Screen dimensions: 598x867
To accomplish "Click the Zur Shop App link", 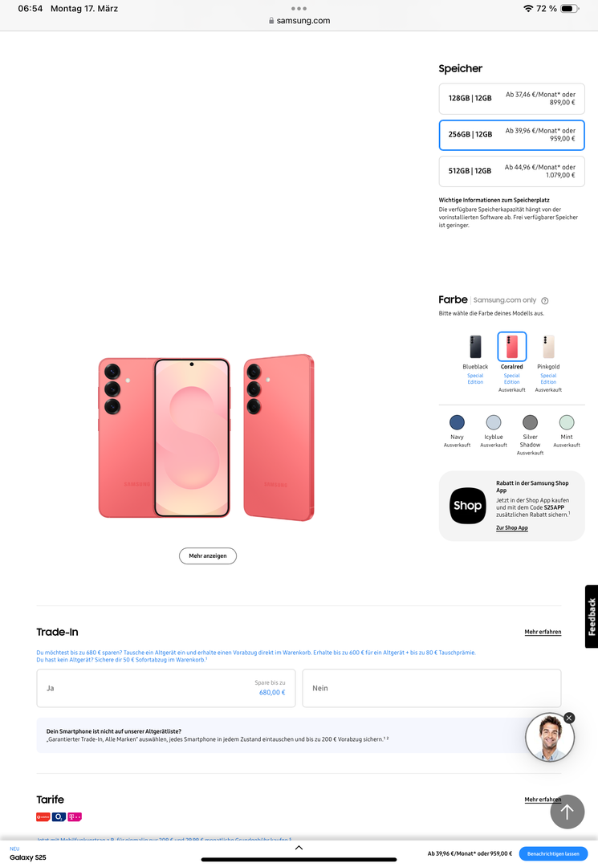I will (x=512, y=527).
